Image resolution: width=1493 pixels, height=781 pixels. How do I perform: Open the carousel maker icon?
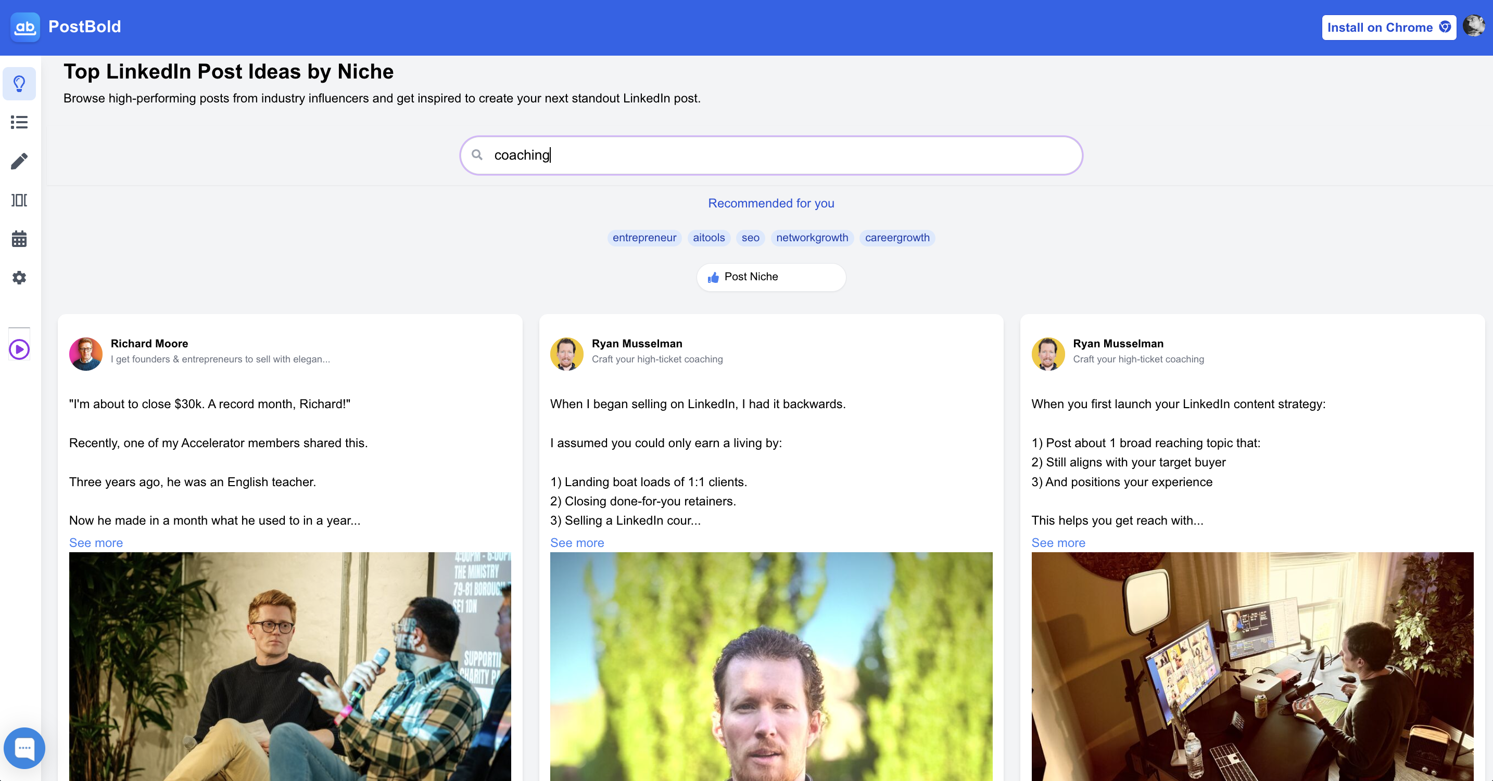[x=19, y=200]
